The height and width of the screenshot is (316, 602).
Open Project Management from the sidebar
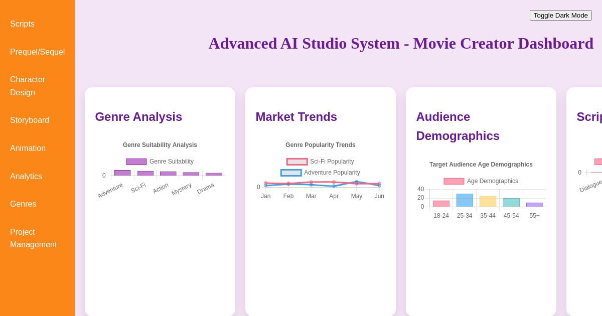click(34, 238)
